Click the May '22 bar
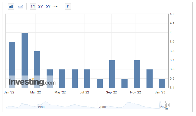Screen dimensions: 196x116 pos(62,79)
